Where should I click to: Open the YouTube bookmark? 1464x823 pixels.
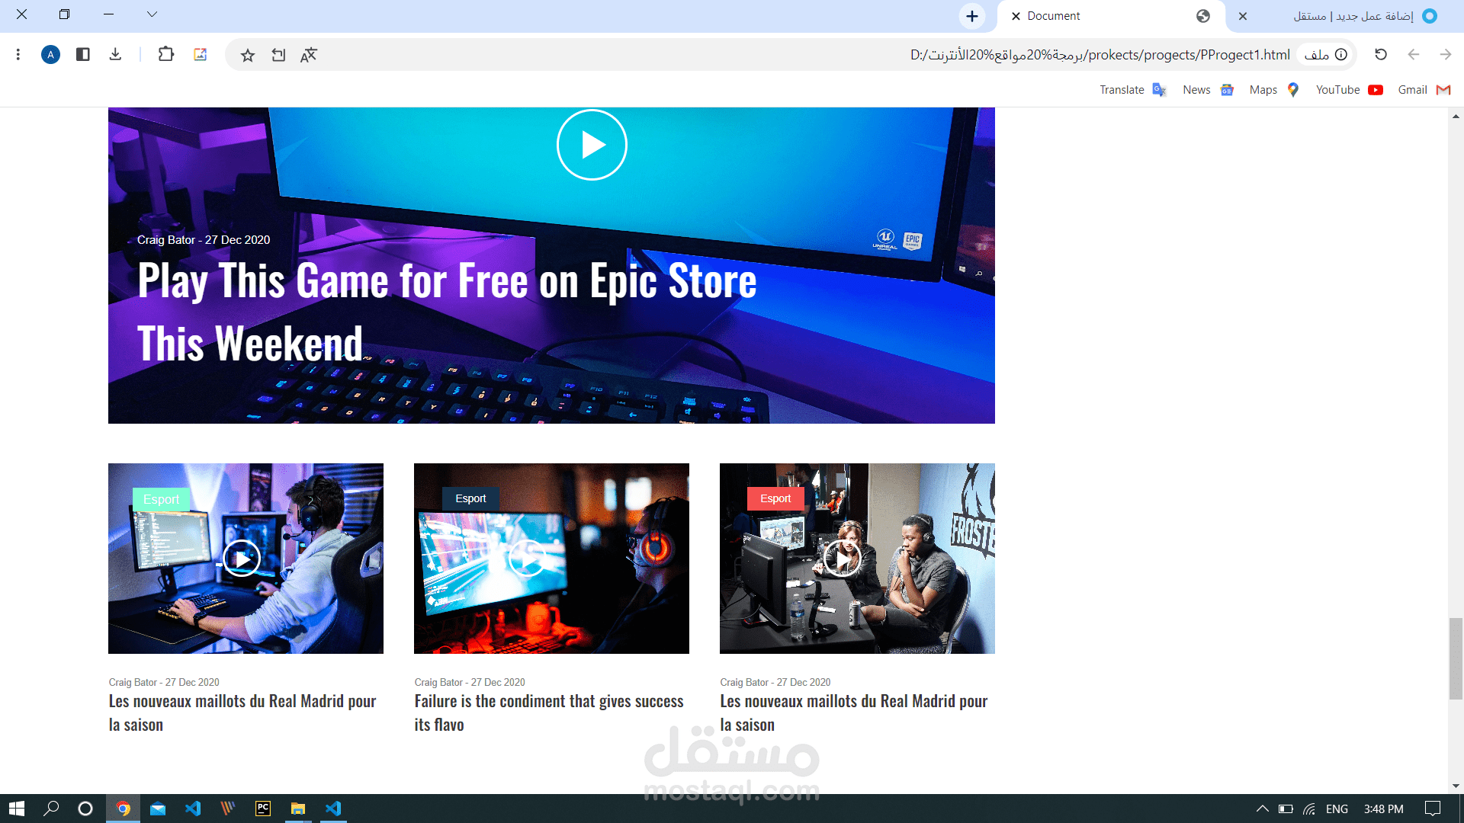(x=1348, y=90)
